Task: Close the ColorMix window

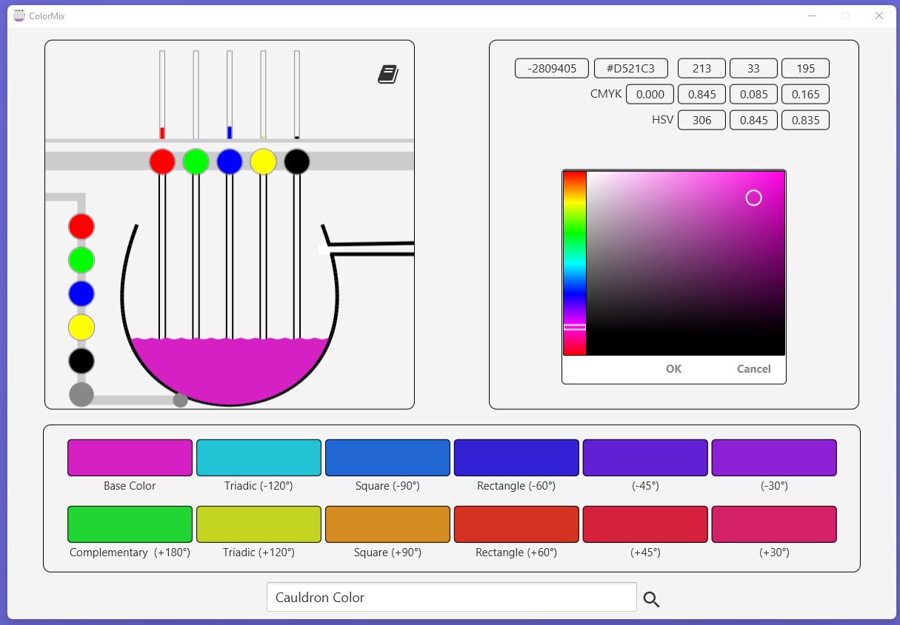Action: 879,16
